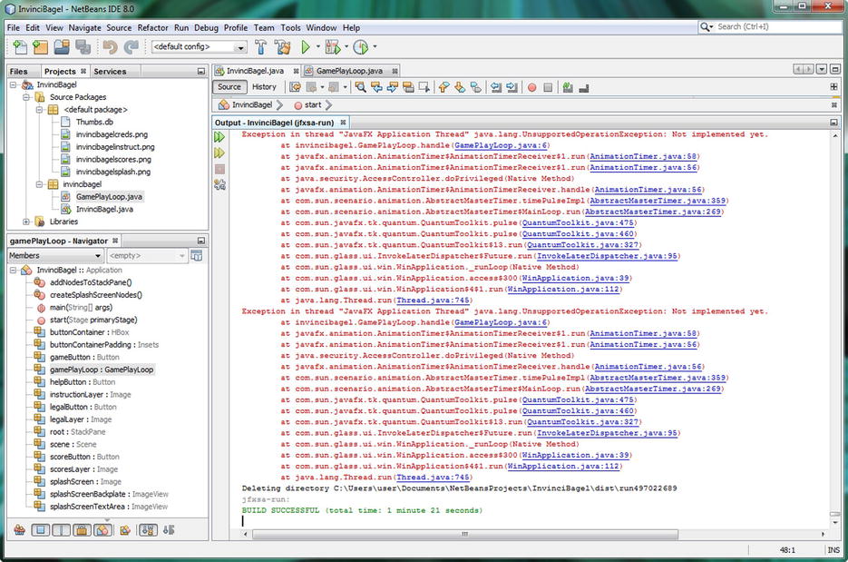Jump to last edit location icon
The image size is (848, 562).
[295, 87]
